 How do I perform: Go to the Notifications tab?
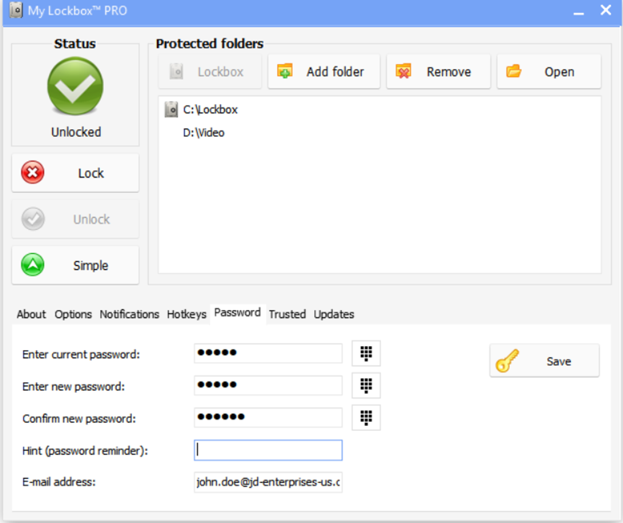(129, 314)
